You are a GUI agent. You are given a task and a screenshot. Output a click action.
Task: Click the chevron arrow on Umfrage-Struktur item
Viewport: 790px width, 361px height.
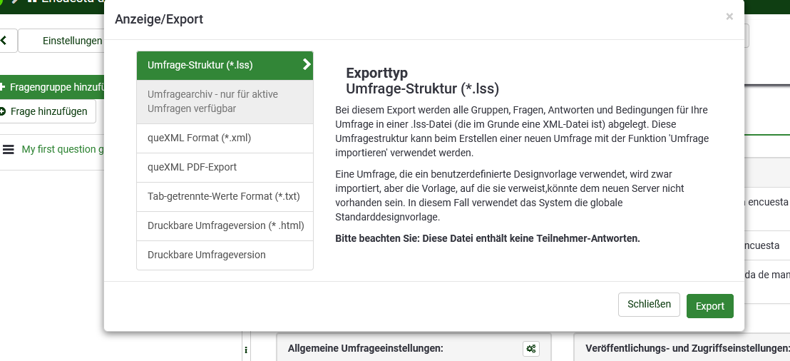click(x=307, y=65)
